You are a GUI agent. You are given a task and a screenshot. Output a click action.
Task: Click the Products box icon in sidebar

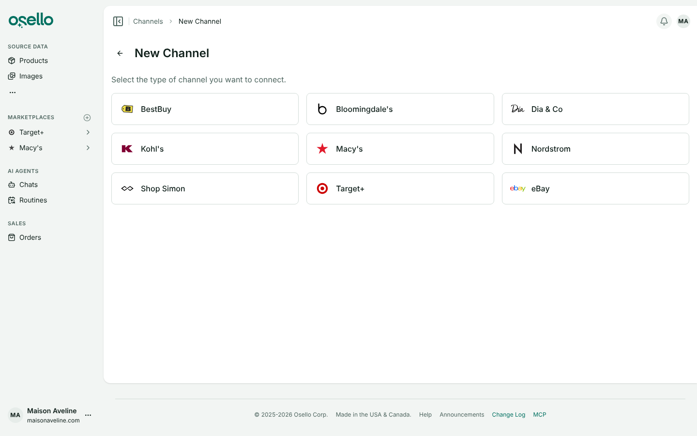pos(12,61)
